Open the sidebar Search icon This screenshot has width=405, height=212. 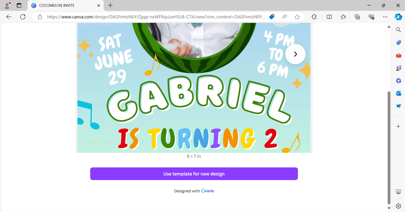point(399,30)
